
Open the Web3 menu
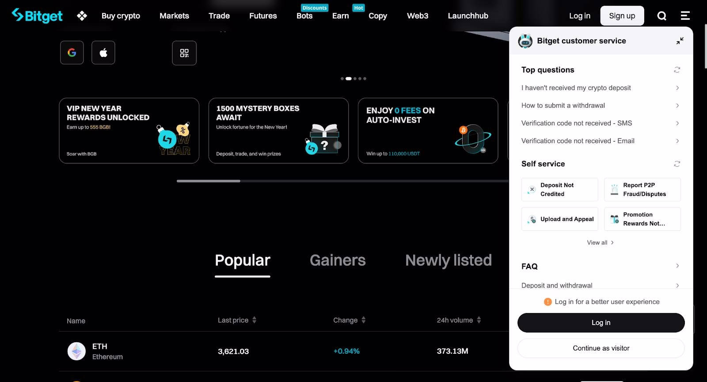[x=418, y=16]
